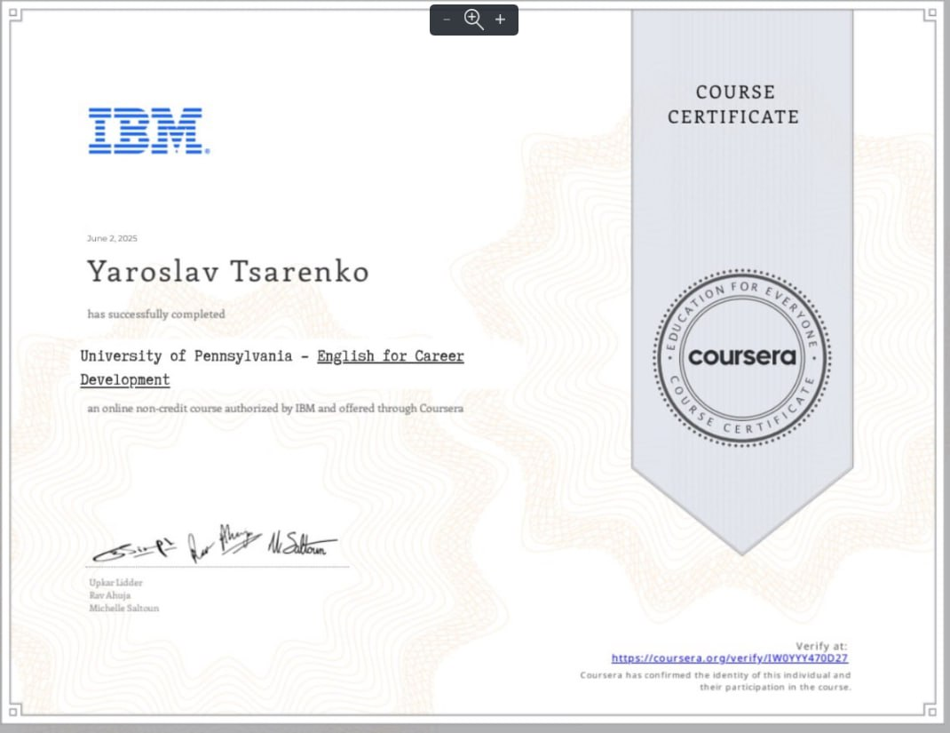Click the zoom out minus button
Viewport: 950px width, 733px height.
click(447, 20)
